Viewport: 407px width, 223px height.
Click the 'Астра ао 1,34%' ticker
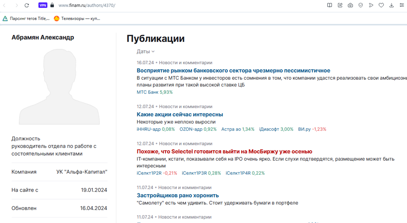tap(238, 129)
